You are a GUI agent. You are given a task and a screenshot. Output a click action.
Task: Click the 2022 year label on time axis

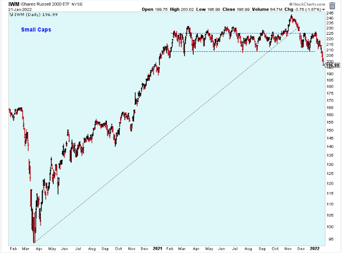click(x=315, y=248)
